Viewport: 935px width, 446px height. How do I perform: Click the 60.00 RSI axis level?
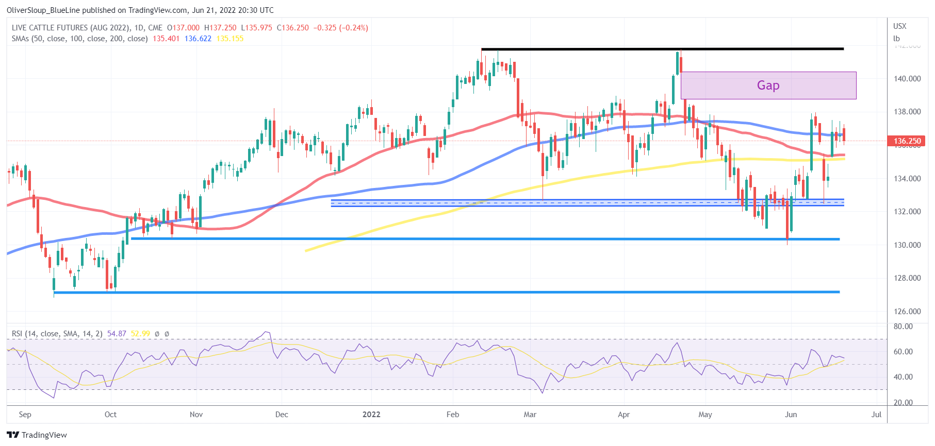(x=903, y=352)
